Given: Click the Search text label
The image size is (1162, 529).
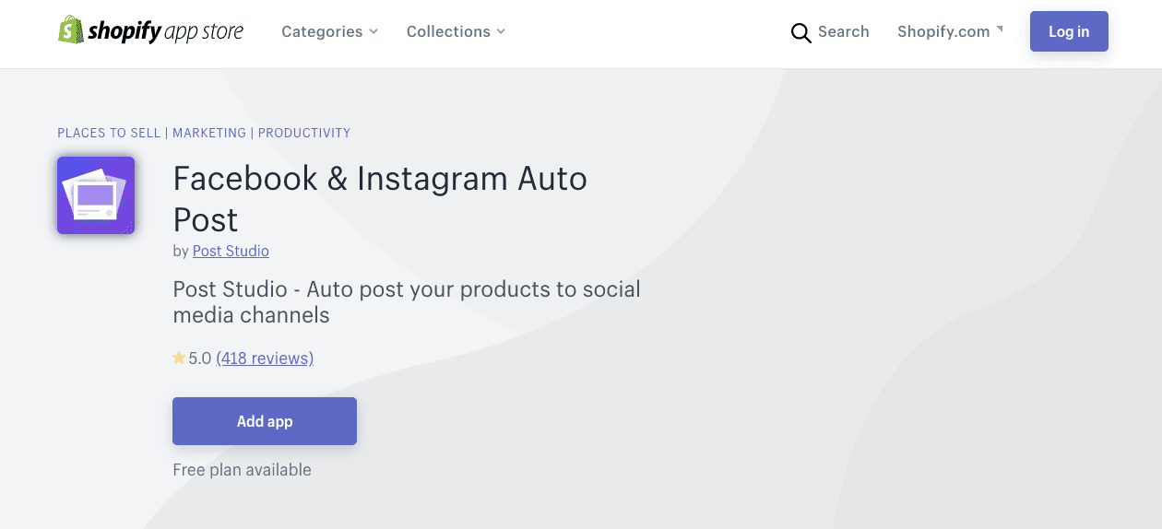Looking at the screenshot, I should click(x=843, y=31).
